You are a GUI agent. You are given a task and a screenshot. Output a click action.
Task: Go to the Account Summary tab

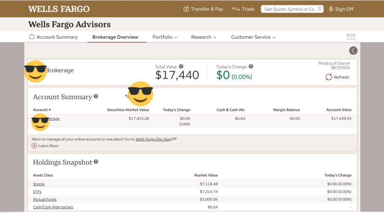pyautogui.click(x=53, y=37)
